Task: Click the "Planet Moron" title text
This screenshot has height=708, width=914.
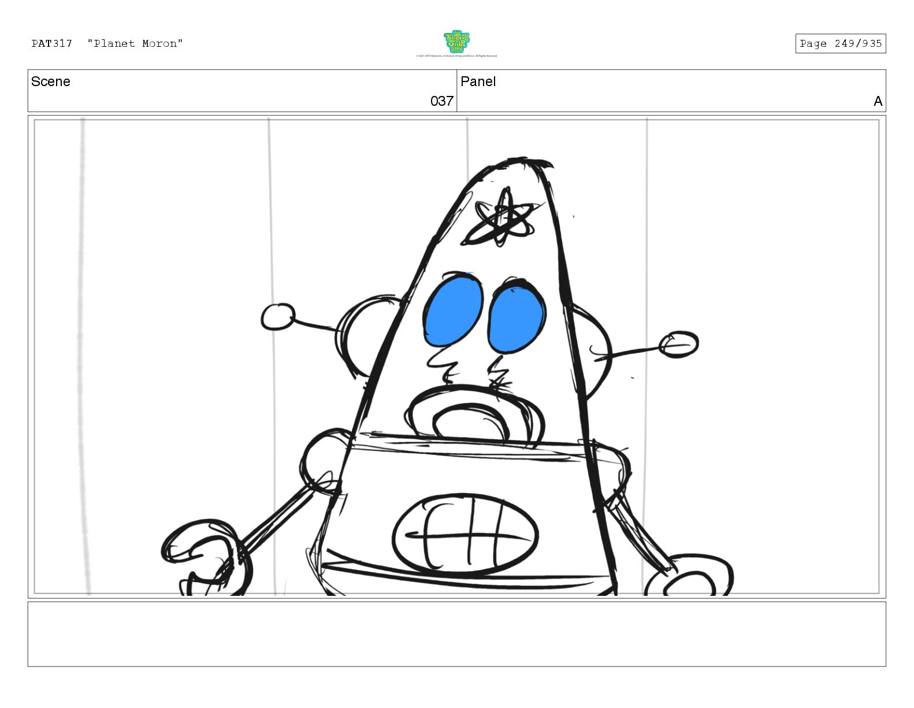Action: click(135, 43)
